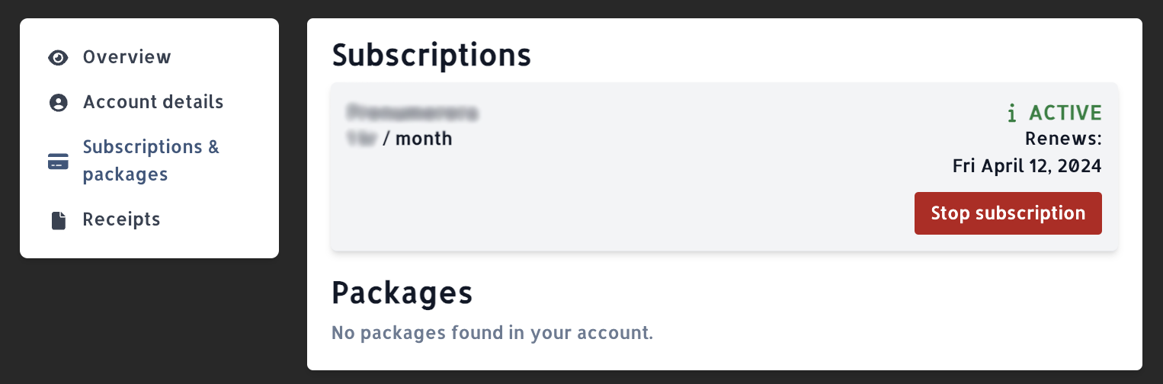
Task: Click the credit card icon in sidebar
Action: tap(58, 162)
